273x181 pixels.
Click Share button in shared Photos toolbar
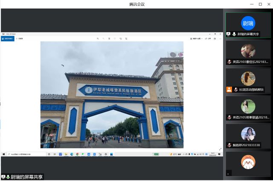208,39
